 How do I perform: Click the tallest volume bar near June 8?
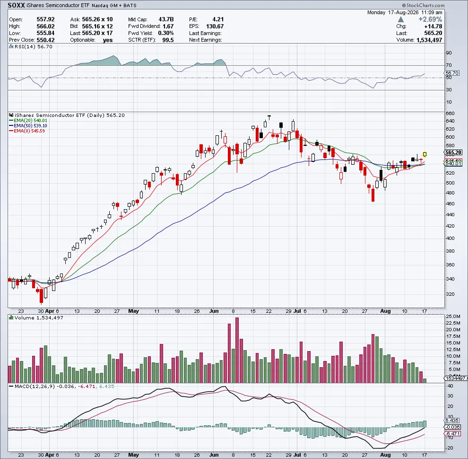coord(237,350)
